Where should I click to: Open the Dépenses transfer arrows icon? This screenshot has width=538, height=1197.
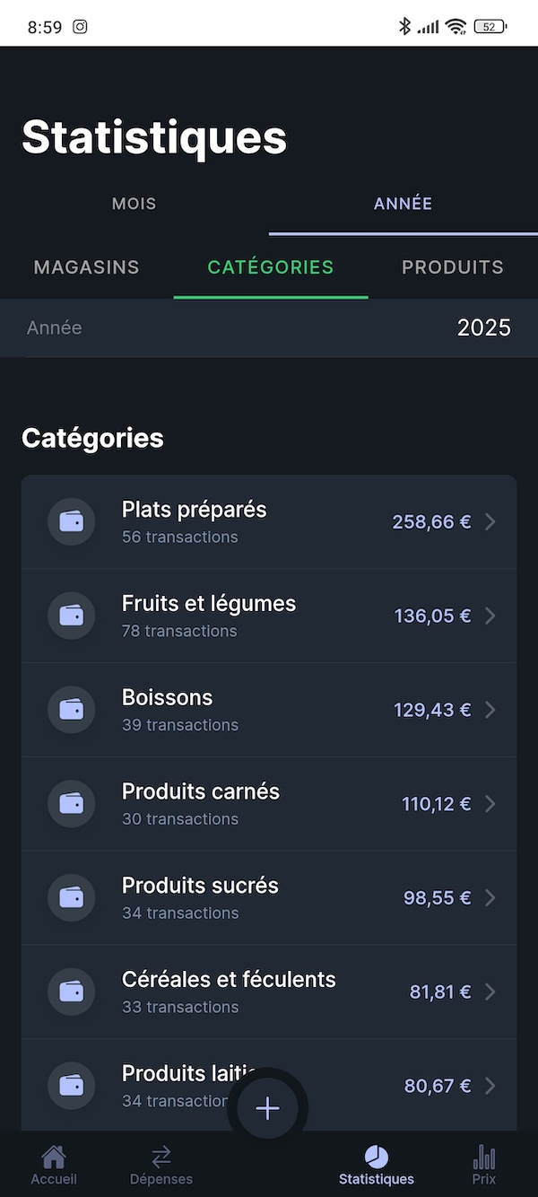pos(161,1157)
